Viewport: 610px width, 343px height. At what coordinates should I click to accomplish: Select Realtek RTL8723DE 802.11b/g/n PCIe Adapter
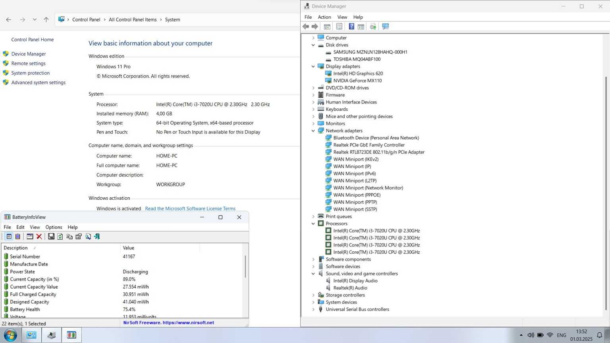tap(379, 152)
